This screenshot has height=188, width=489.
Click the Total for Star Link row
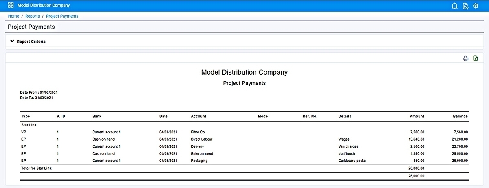[244, 168]
